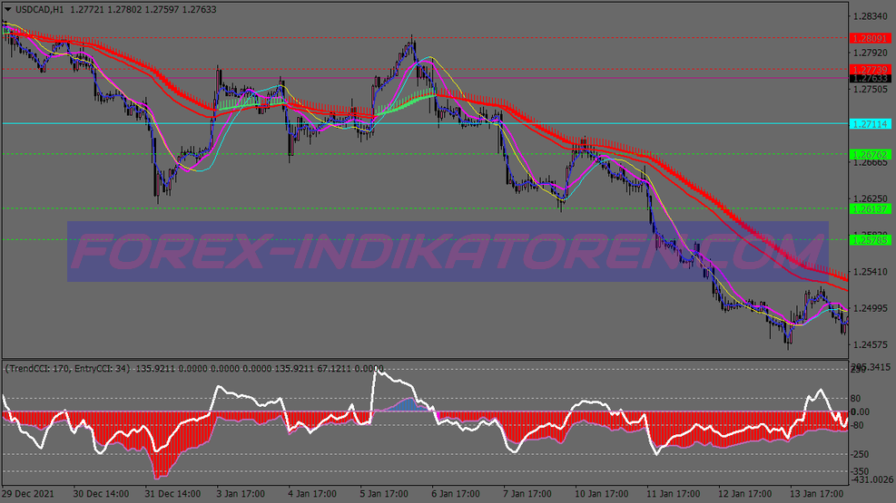Click the 1.25410 price scale value

click(x=871, y=272)
